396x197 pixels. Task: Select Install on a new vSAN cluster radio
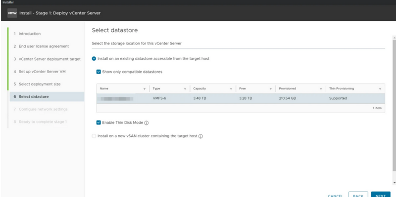pyautogui.click(x=94, y=136)
